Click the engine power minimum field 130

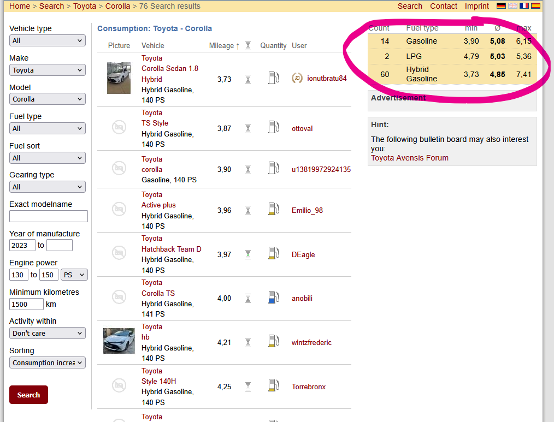[x=19, y=275]
